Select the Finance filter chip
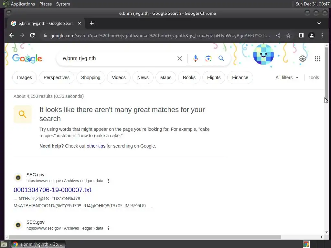Viewport: 331px width, 248px height. (x=240, y=77)
